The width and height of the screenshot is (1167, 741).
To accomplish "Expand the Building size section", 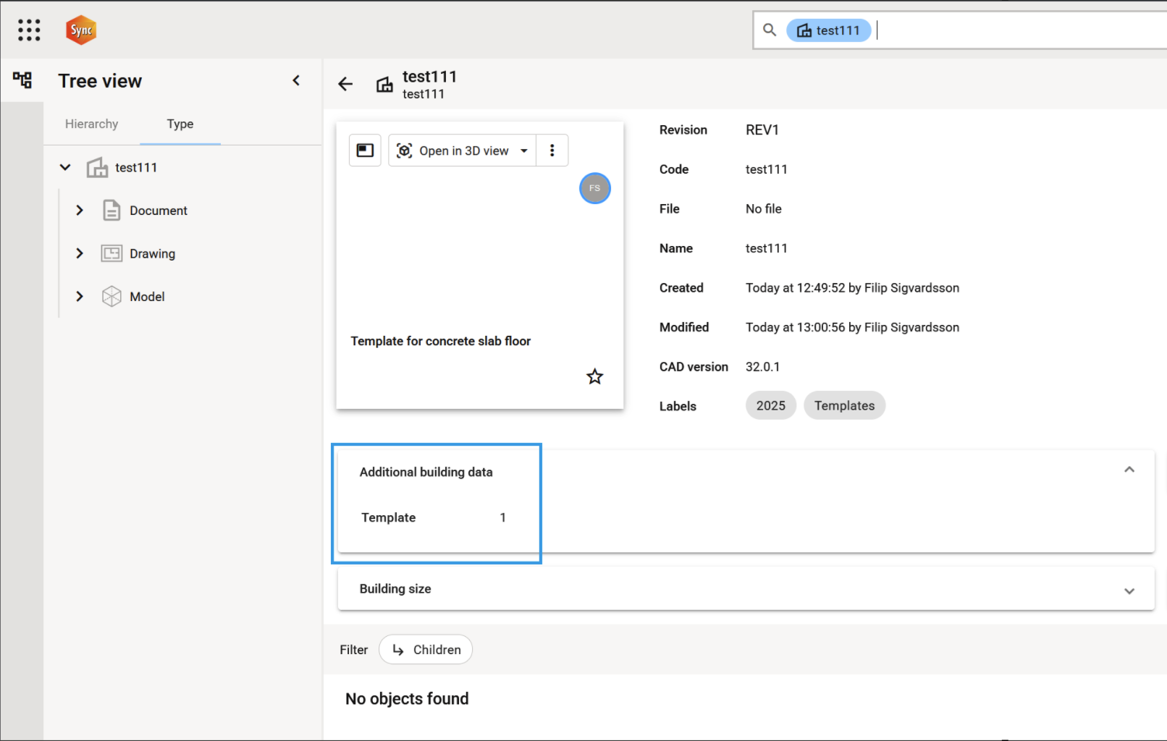I will coord(1129,590).
